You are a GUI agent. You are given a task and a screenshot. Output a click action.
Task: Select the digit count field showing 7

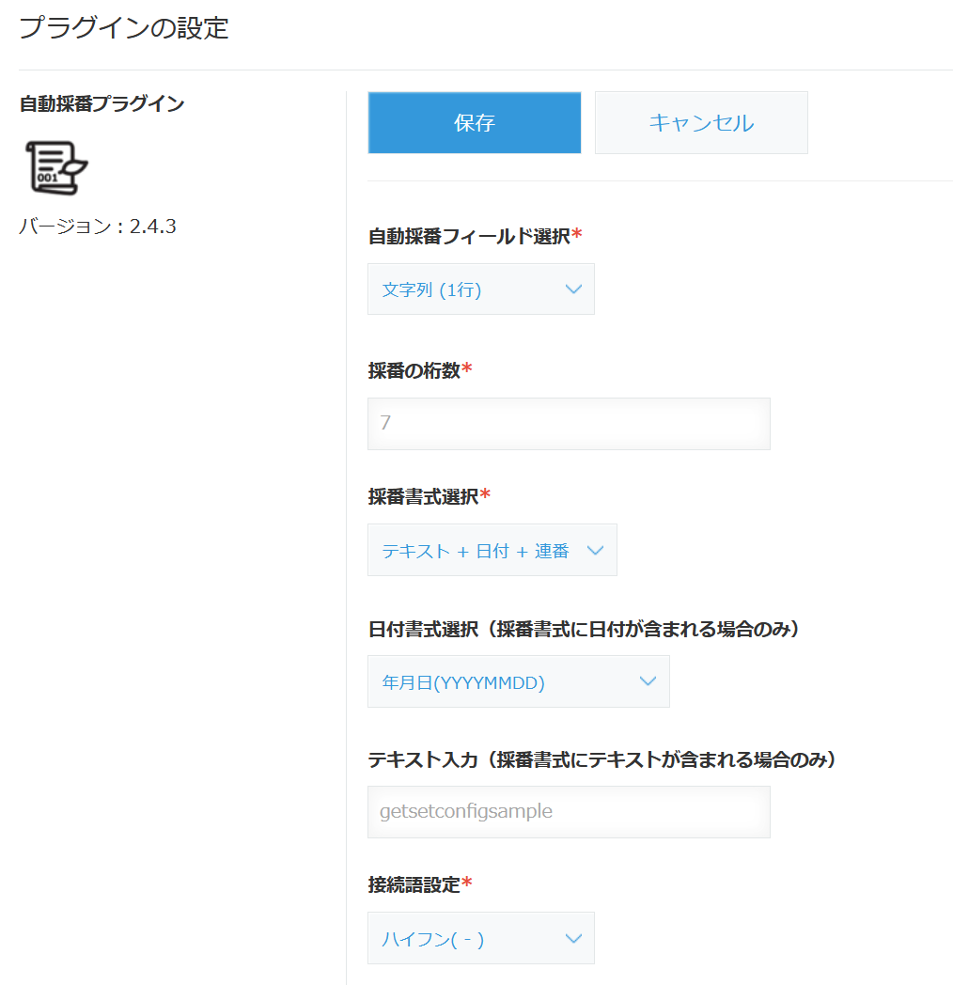(568, 424)
